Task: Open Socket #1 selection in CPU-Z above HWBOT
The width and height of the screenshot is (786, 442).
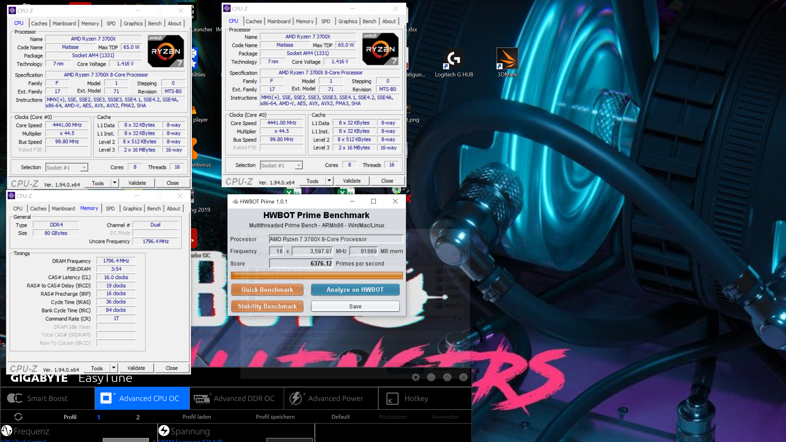Action: (x=281, y=165)
